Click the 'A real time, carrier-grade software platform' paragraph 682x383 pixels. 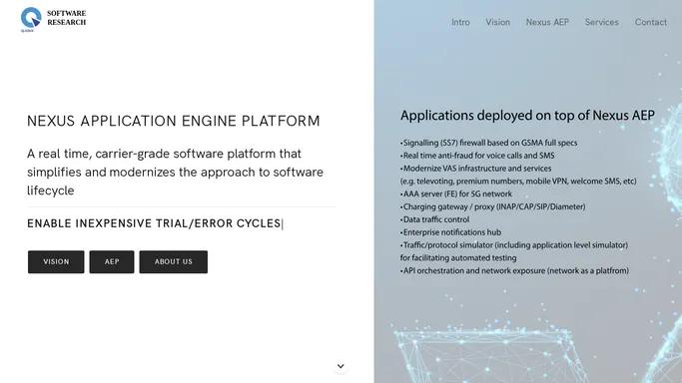point(176,172)
